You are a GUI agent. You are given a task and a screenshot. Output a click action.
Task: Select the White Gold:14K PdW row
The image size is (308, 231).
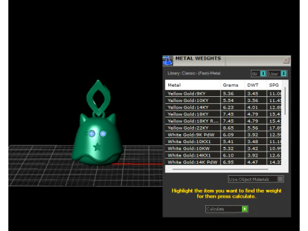(223, 162)
